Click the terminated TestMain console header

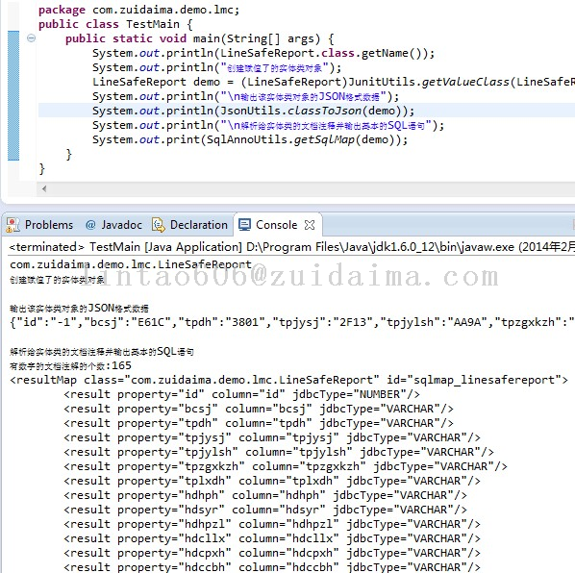pyautogui.click(x=292, y=247)
